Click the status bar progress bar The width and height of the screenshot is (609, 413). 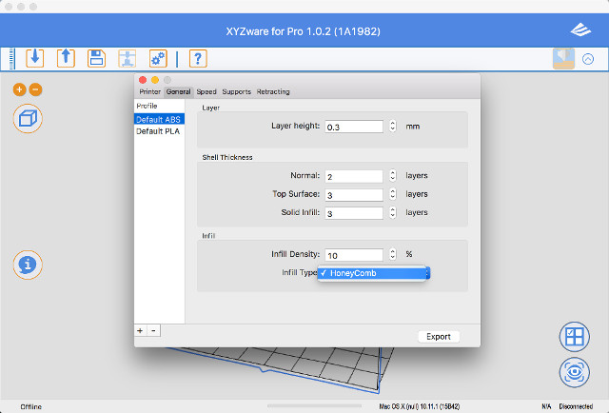(x=314, y=406)
